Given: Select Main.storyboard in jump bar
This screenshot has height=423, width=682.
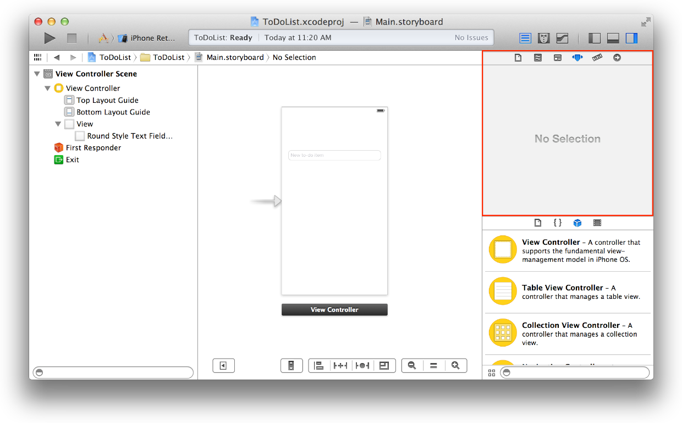Looking at the screenshot, I should click(x=229, y=57).
